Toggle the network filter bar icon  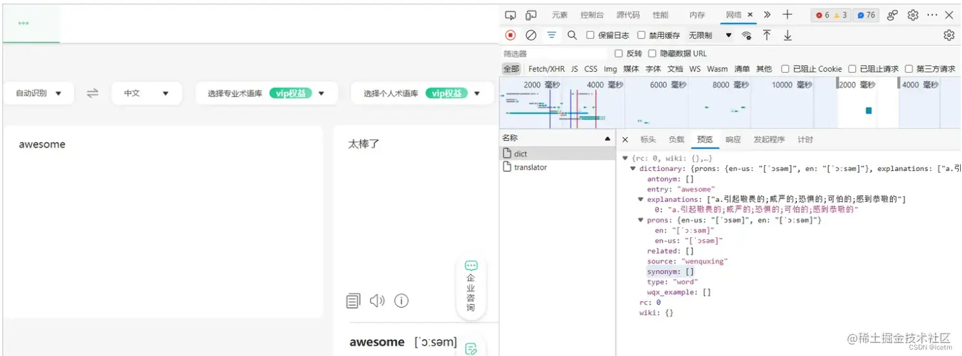551,35
